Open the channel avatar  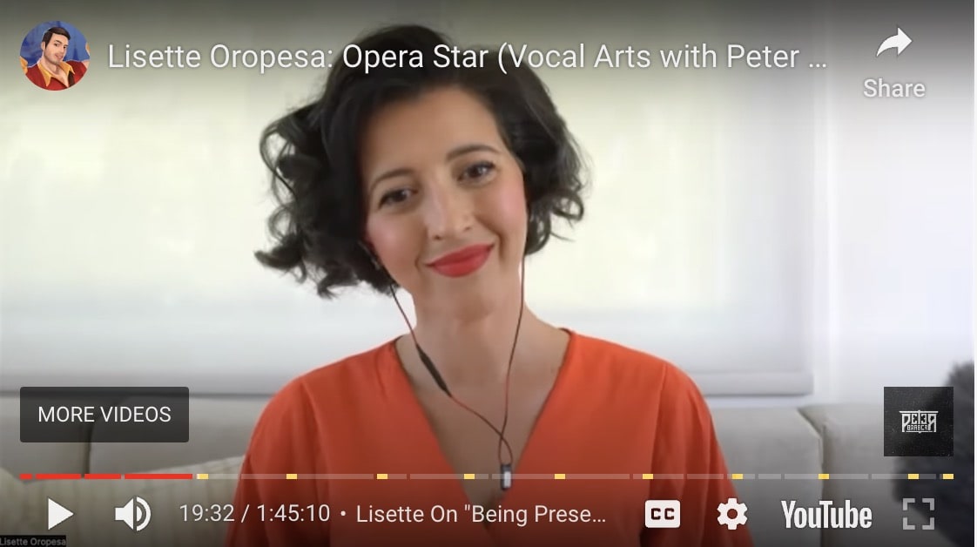pyautogui.click(x=55, y=56)
